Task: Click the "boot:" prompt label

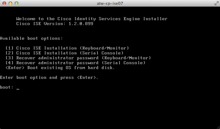Action: 7,87
